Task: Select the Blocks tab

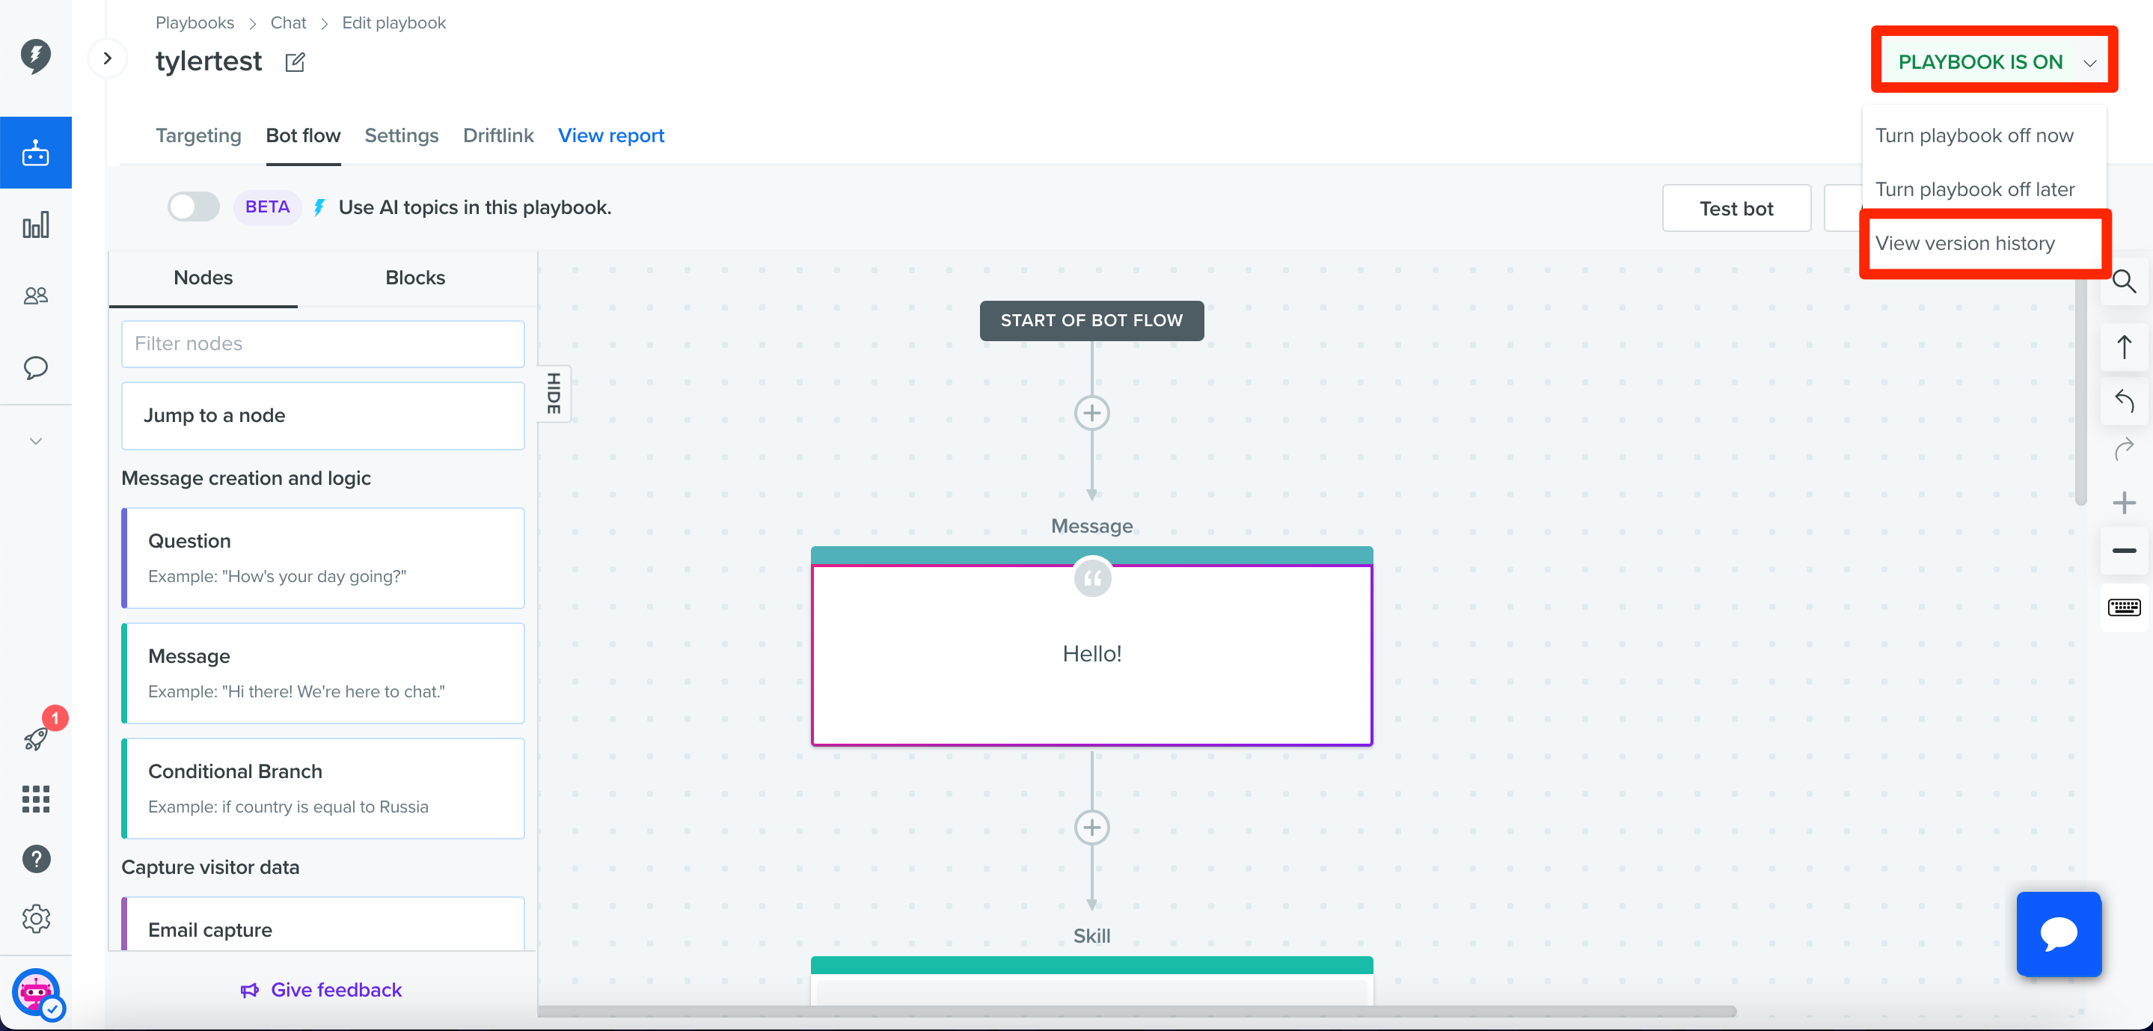Action: pyautogui.click(x=415, y=278)
